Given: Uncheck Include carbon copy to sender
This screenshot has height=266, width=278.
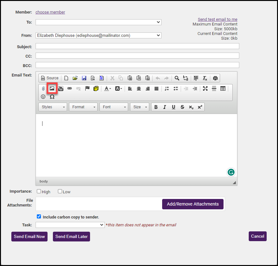Looking at the screenshot, I should [x=39, y=217].
